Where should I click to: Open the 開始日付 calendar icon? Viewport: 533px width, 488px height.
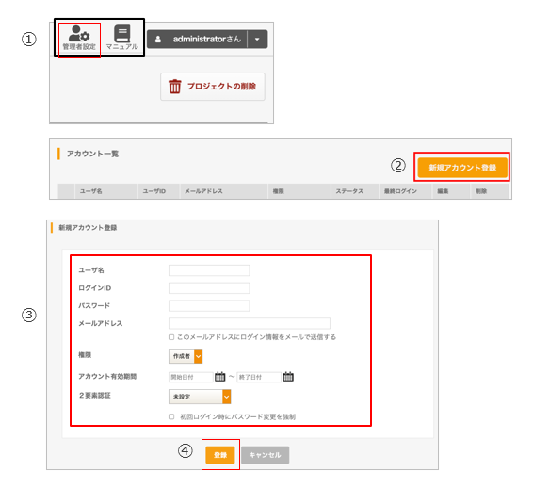tap(220, 377)
